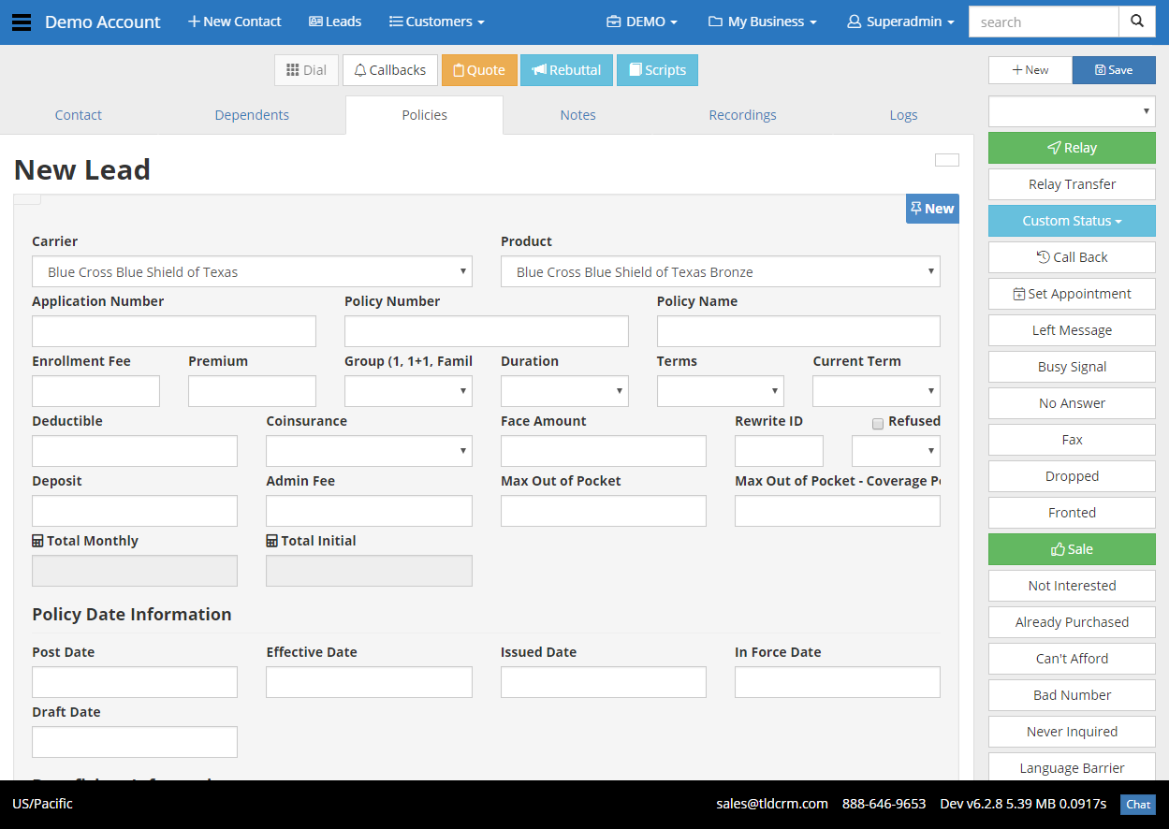The width and height of the screenshot is (1169, 829).
Task: Open the Duration dropdown
Action: pos(563,390)
